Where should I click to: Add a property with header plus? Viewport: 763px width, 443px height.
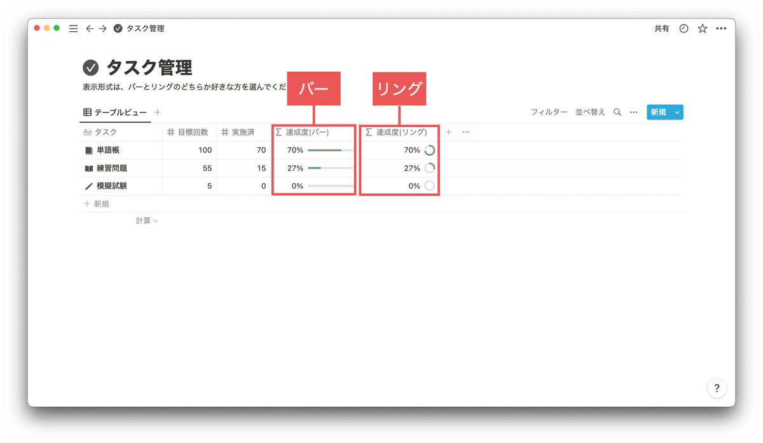click(448, 132)
